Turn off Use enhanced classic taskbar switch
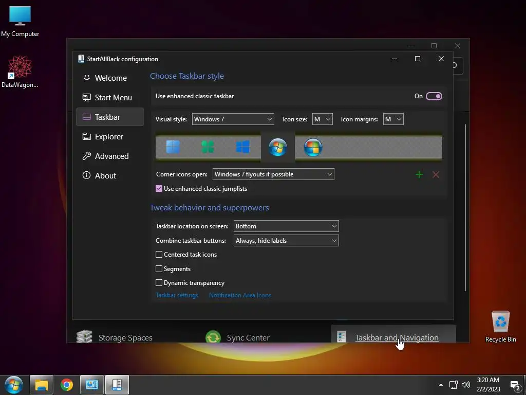The image size is (526, 395). point(434,96)
